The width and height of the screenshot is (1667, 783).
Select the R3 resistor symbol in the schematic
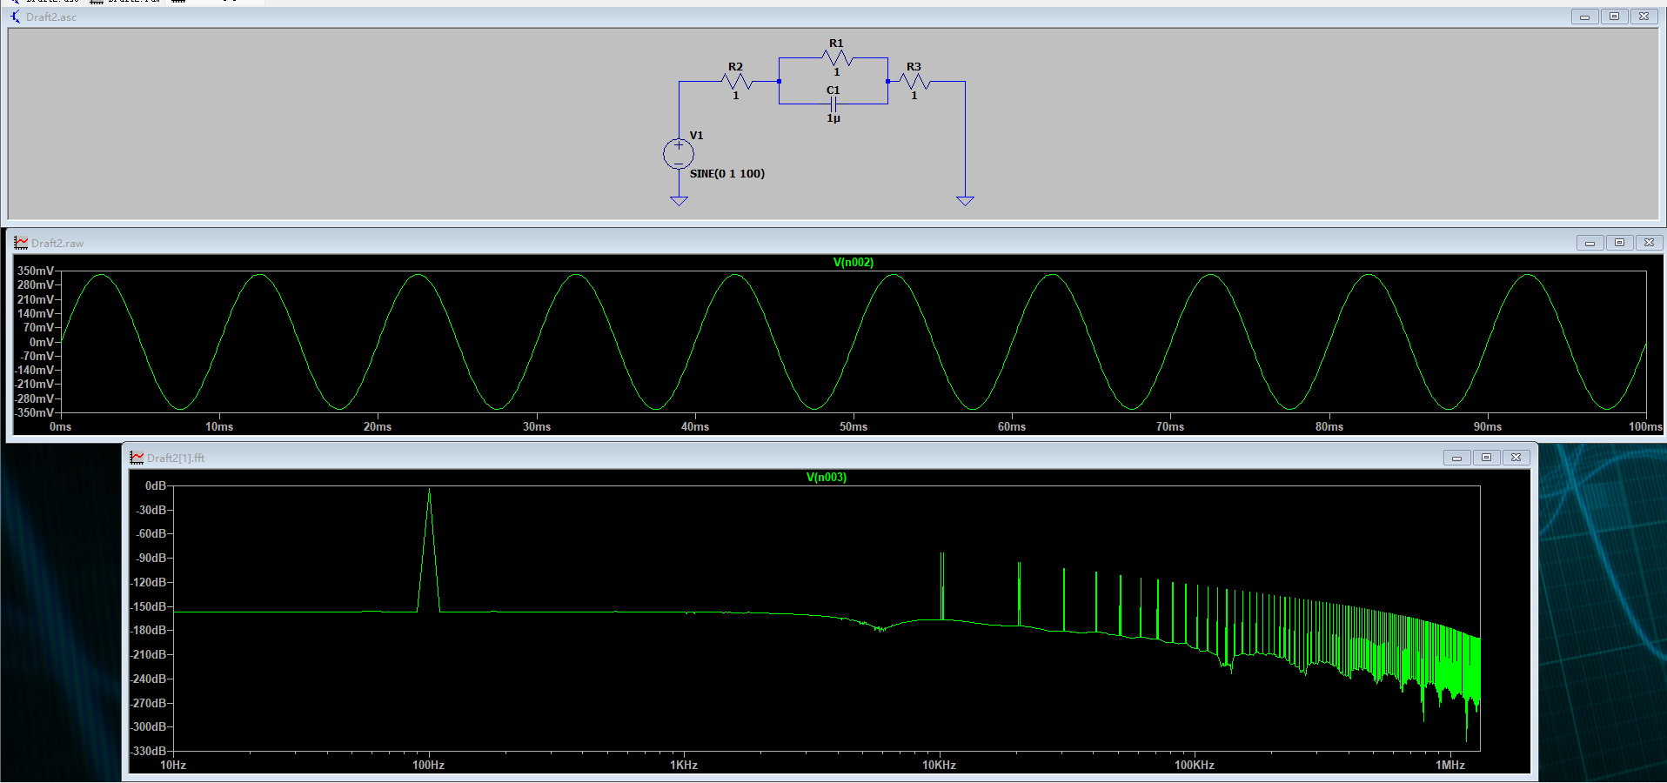pyautogui.click(x=914, y=82)
